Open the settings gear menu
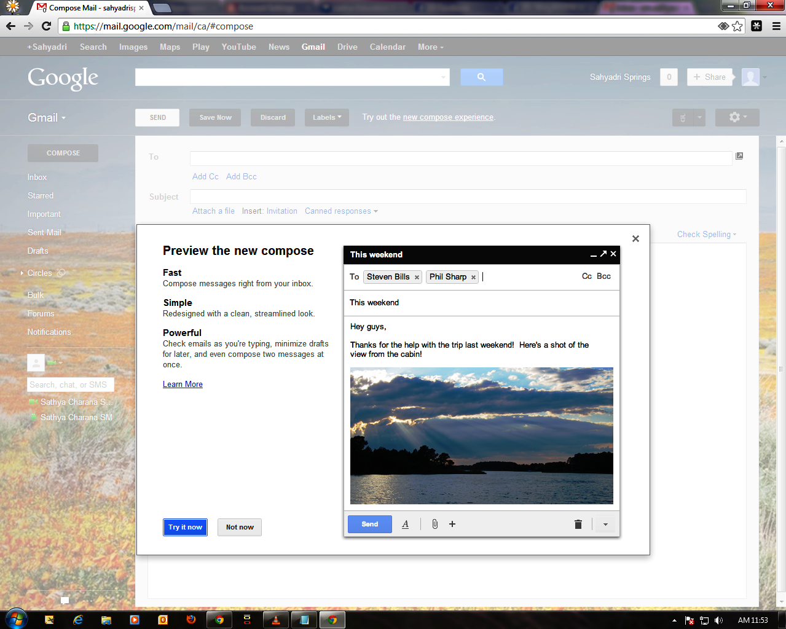 pyautogui.click(x=737, y=117)
